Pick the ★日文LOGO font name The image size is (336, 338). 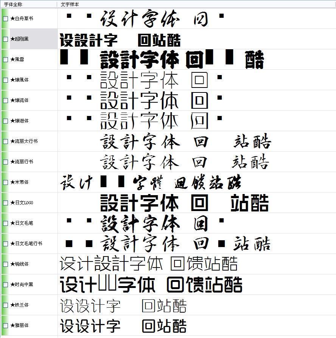(x=22, y=203)
